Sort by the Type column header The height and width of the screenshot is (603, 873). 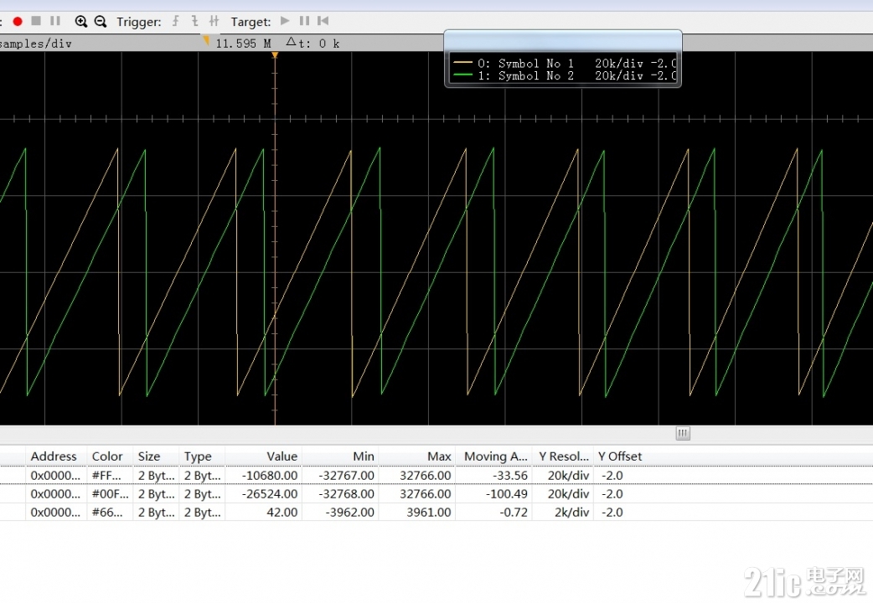[202, 456]
